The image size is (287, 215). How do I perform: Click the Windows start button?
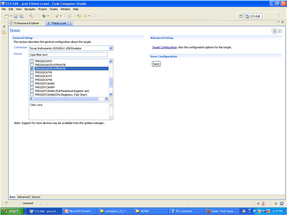[12, 211]
